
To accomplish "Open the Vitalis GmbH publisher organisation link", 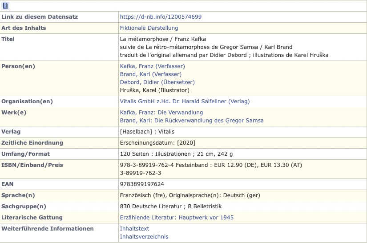I will (185, 101).
